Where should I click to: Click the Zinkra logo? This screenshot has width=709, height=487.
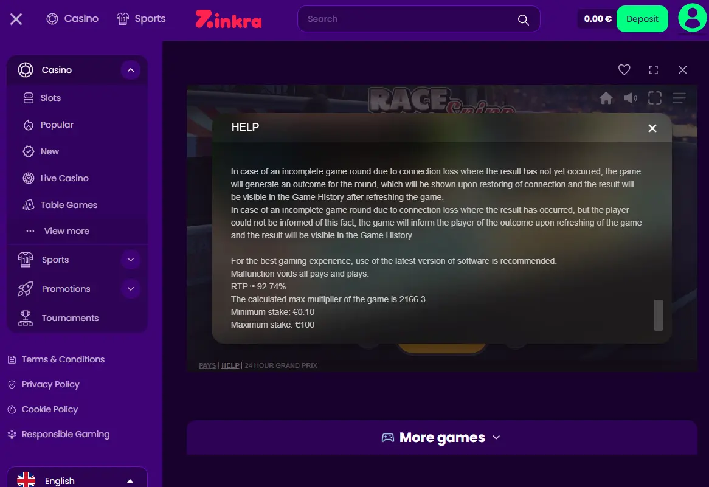pos(229,19)
